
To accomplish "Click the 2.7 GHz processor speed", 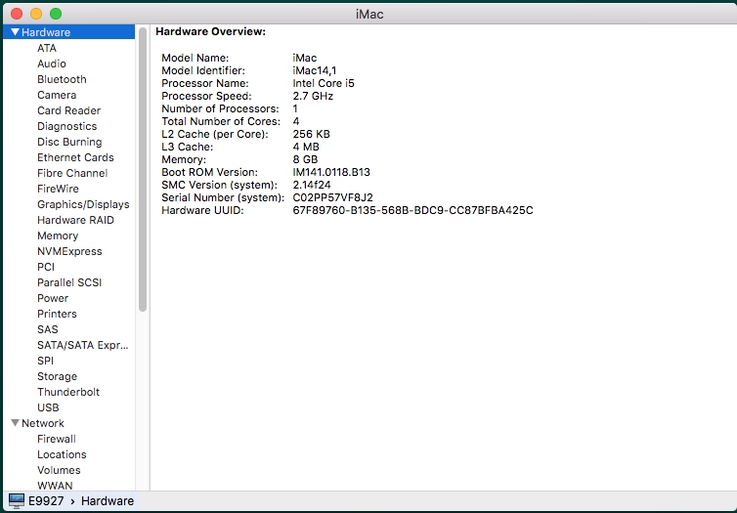I will pyautogui.click(x=313, y=96).
